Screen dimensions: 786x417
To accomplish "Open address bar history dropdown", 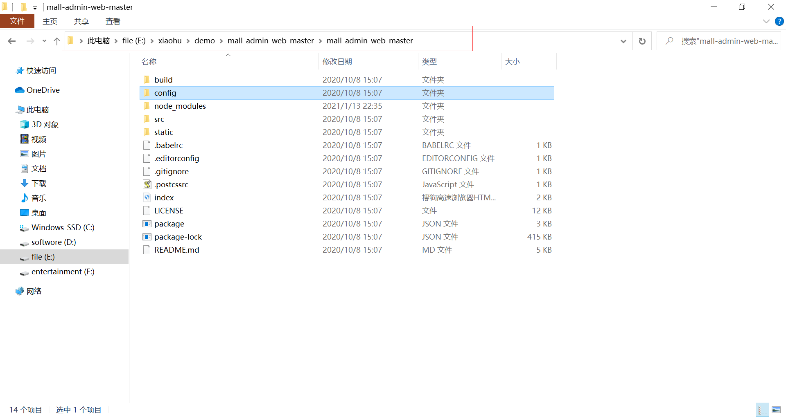I will 623,41.
